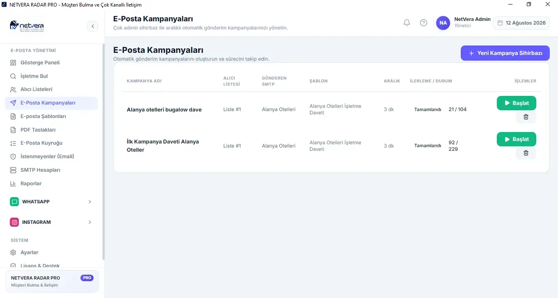
Task: Click the E-Posta Kuyruğu list icon
Action: pos(13,143)
